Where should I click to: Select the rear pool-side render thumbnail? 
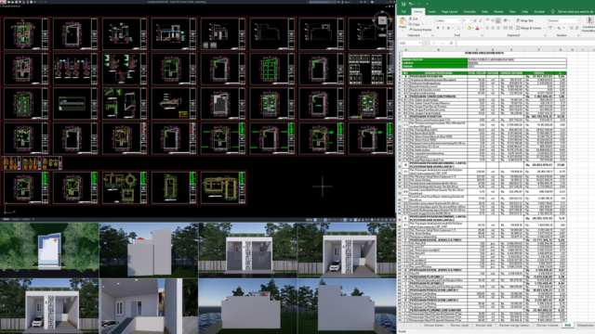pos(247,306)
